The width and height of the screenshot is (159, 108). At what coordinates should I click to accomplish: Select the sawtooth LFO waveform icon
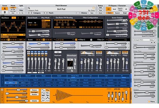pyautogui.click(x=48, y=93)
